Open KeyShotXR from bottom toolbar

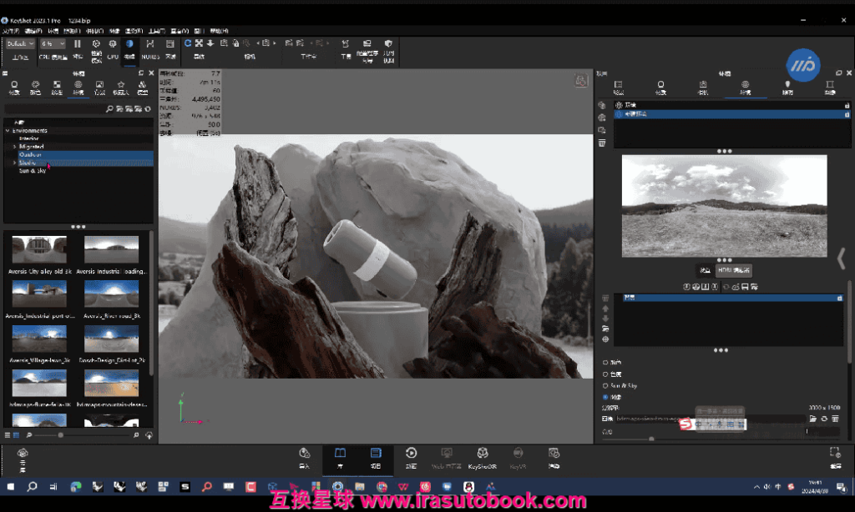483,458
